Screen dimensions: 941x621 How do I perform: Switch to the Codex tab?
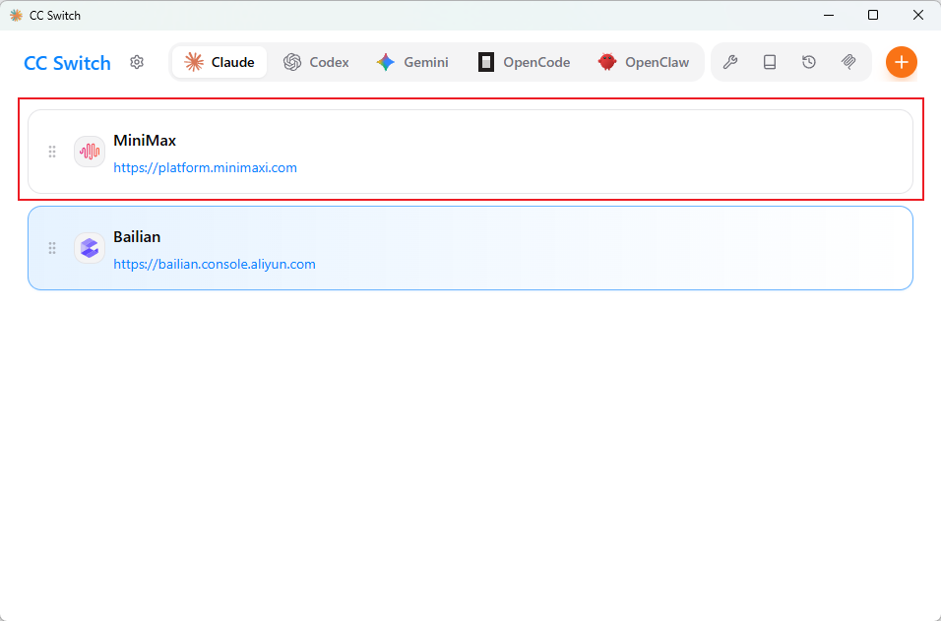click(316, 62)
